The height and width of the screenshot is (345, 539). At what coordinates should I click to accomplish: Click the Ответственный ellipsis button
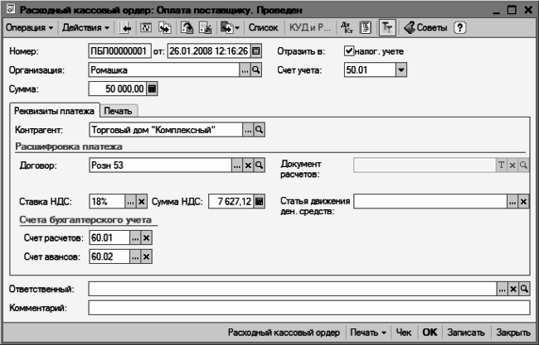click(503, 289)
